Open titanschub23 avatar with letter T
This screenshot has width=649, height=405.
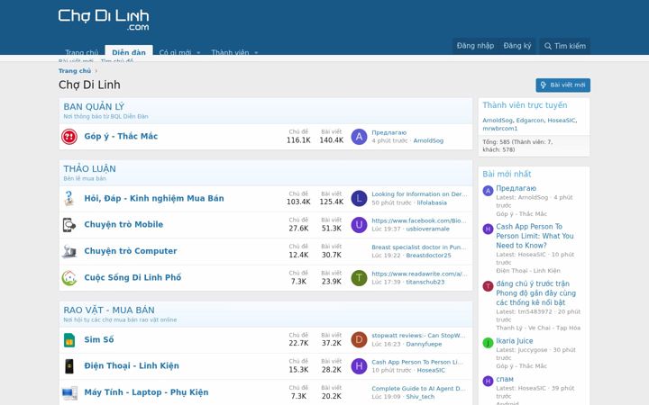pos(359,278)
